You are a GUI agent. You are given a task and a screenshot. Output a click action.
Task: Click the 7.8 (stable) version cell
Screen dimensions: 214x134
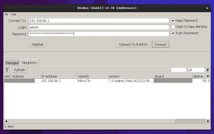(x=131, y=81)
